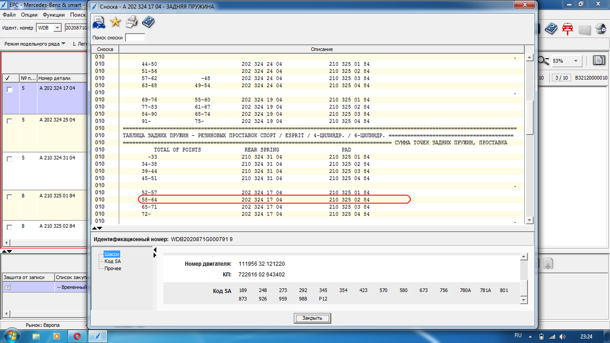Open the WDB ident number dropdown
The height and width of the screenshot is (343, 610).
57,28
